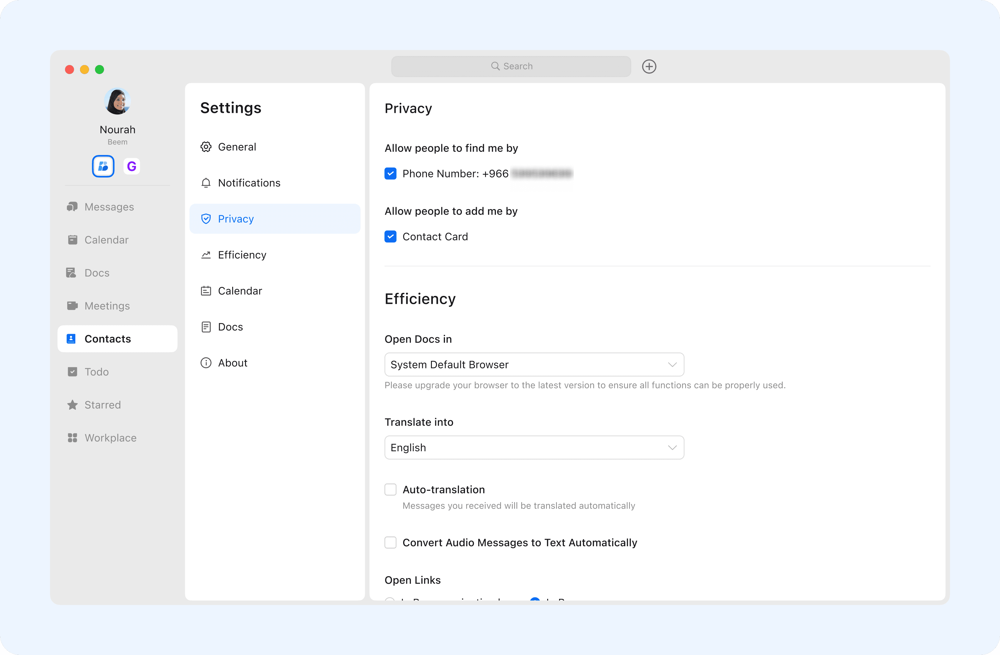Viewport: 1000px width, 655px height.
Task: Expand the System Default Browser dropdown
Action: [x=534, y=365]
